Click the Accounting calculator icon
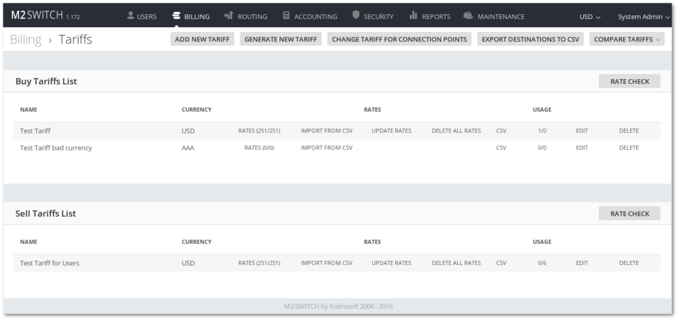Viewport: 678px width, 320px height. (x=286, y=16)
